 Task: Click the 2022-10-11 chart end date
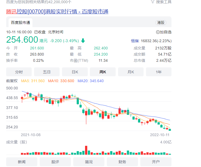coord(160,135)
